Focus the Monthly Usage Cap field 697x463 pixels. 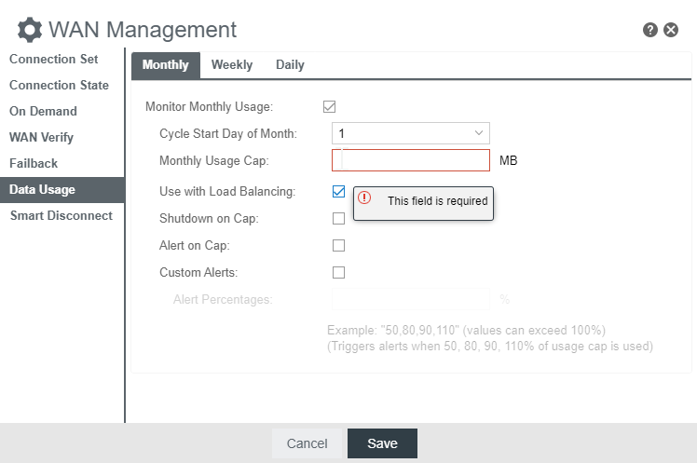(411, 160)
